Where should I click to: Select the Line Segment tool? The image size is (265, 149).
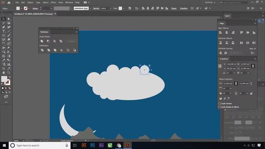coord(9,31)
